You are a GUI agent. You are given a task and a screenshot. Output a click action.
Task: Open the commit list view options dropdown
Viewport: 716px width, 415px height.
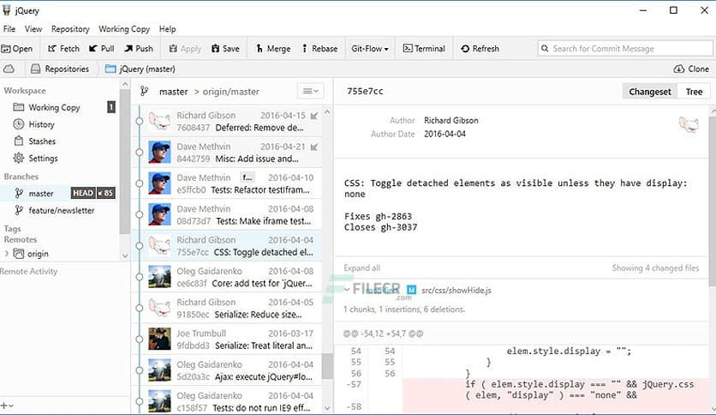coord(308,91)
